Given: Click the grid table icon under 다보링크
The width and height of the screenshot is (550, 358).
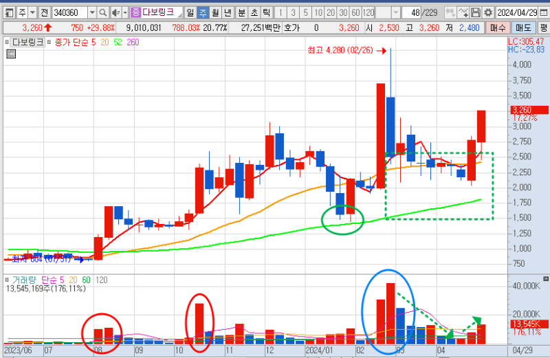Looking at the screenshot, I should click(11, 54).
